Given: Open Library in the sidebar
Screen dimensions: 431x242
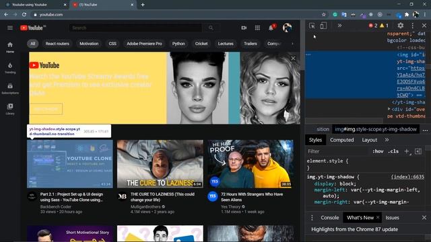Looking at the screenshot, I should pyautogui.click(x=10, y=109).
